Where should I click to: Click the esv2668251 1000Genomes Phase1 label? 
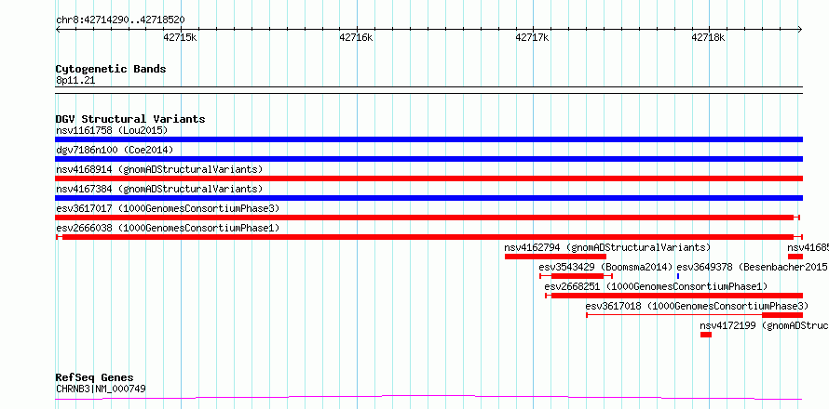pyautogui.click(x=656, y=286)
